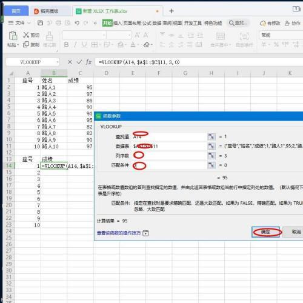This screenshot has height=303, width=303.
Task: Select cell containing 路人5
Action: click(x=54, y=113)
